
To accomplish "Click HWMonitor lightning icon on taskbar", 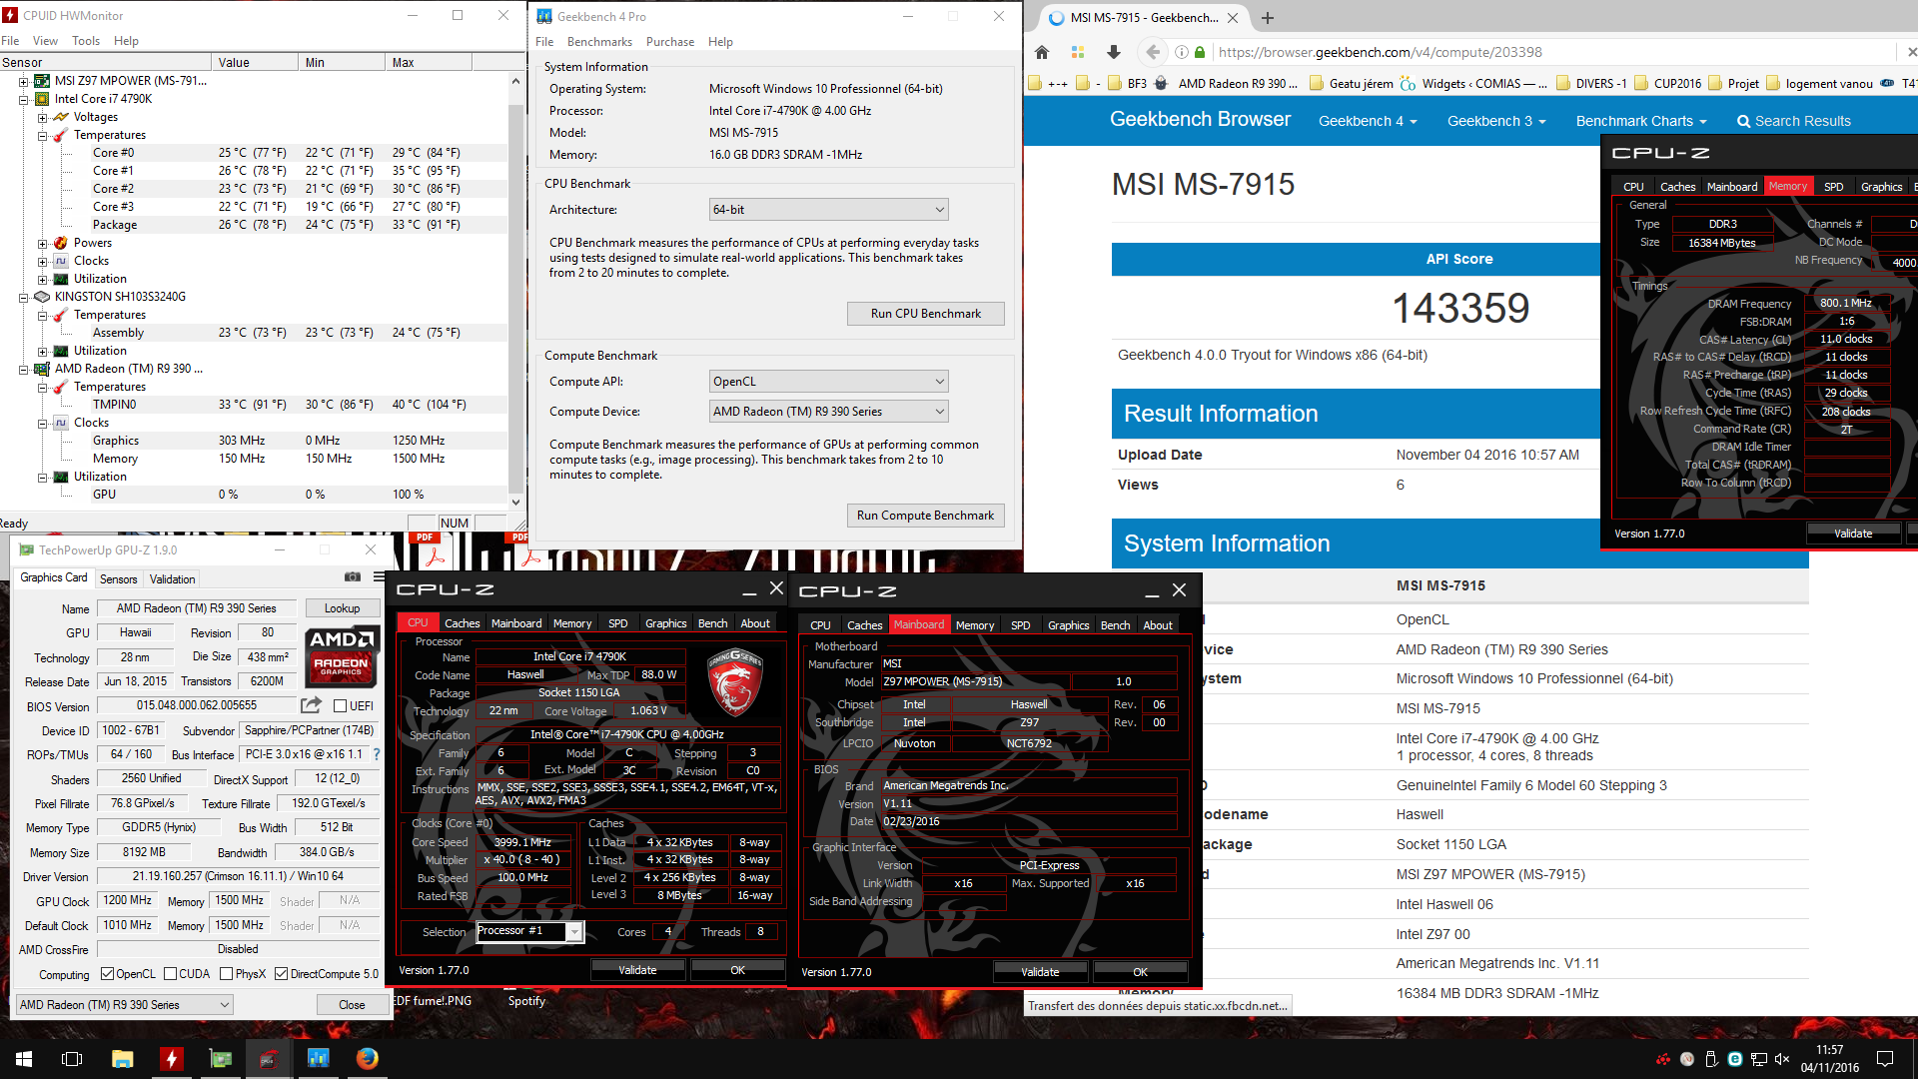I will tap(172, 1058).
